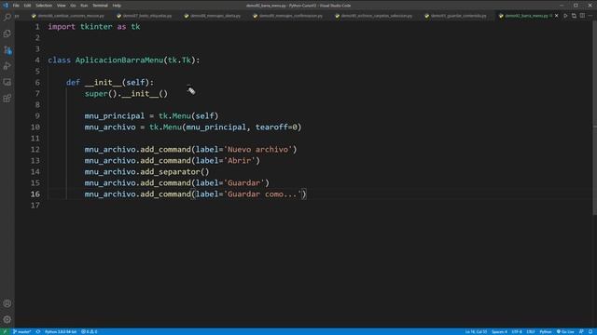Change the encoding via UTF-8
Screen dimensions: 597x335
click(x=517, y=331)
